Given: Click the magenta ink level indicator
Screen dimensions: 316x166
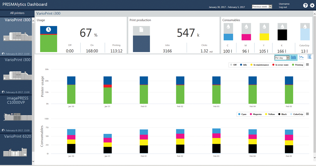Looking at the screenshot, I should click(246, 32).
